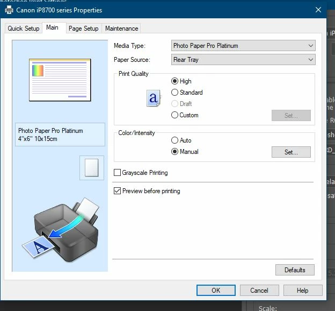Click the Cancel button
This screenshot has height=311, width=335.
click(x=259, y=291)
